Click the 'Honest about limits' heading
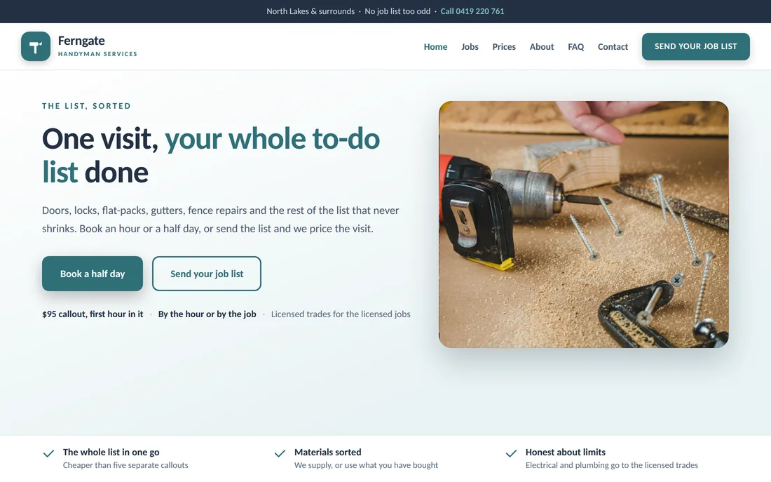The width and height of the screenshot is (771, 482). 566,452
